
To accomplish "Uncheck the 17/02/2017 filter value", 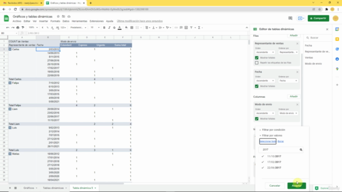I will (263, 162).
